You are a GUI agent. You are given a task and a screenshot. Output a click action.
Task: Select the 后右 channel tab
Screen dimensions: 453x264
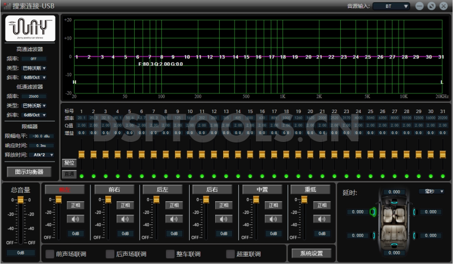[x=212, y=190]
